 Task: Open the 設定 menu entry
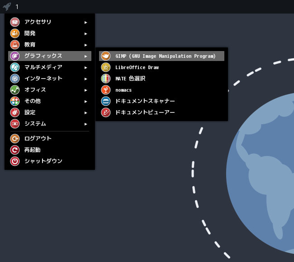(x=50, y=112)
